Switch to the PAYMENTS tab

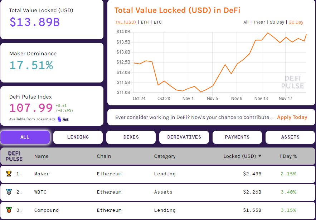237,137
